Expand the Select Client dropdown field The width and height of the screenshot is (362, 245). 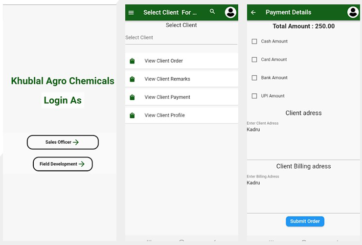[x=181, y=38]
